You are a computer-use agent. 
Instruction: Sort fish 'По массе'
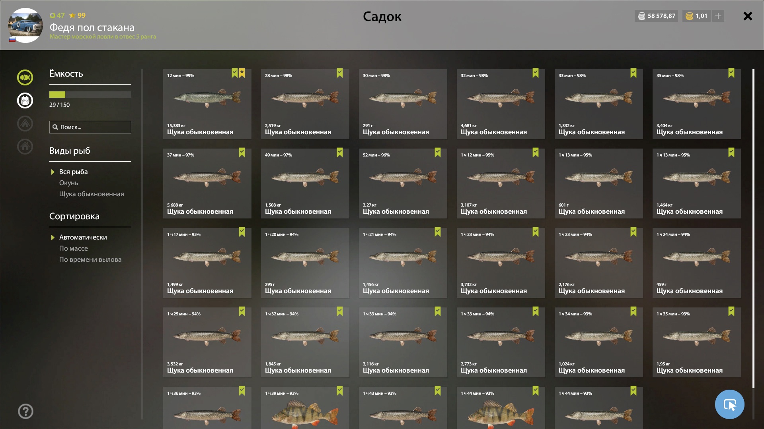coord(73,248)
